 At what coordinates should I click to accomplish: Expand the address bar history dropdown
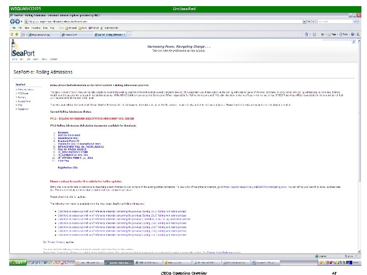click(x=304, y=21)
